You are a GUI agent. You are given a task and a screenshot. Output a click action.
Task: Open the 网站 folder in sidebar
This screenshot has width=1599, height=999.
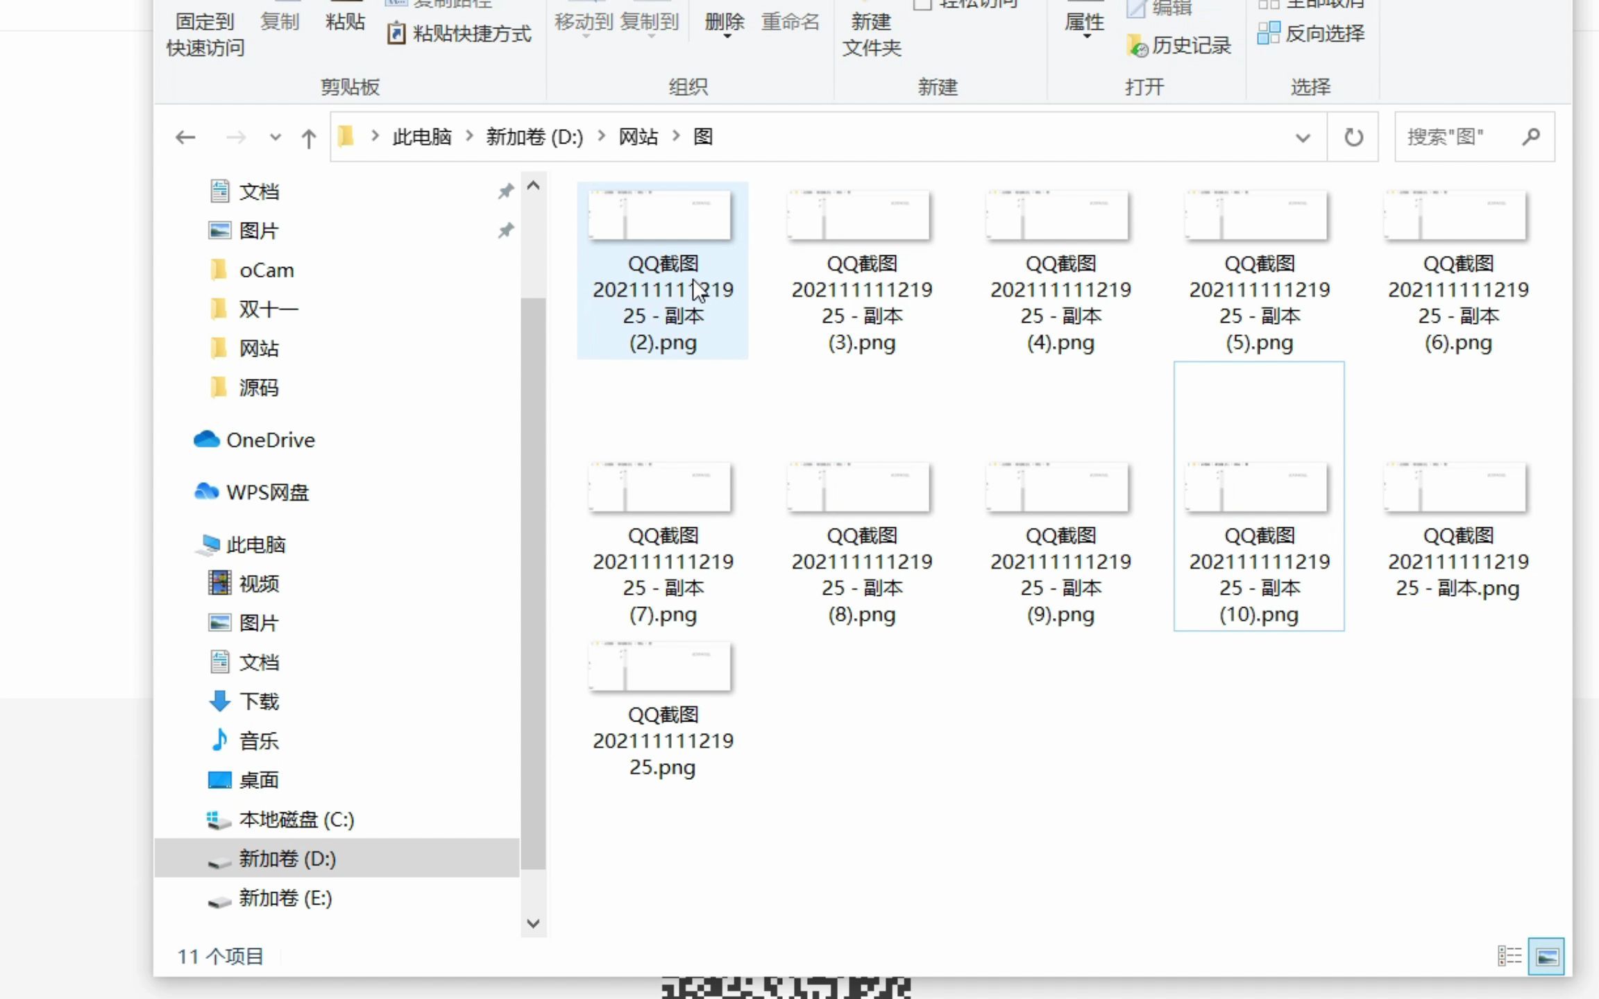click(258, 348)
